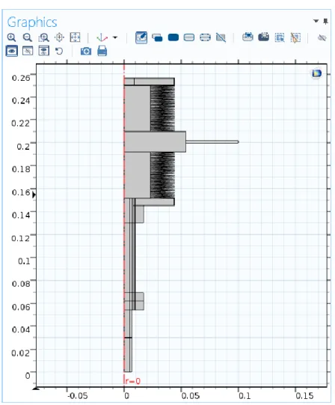The image size is (335, 405).
Task: Click the disable selection icon in toolbar
Action: pyautogui.click(x=221, y=37)
